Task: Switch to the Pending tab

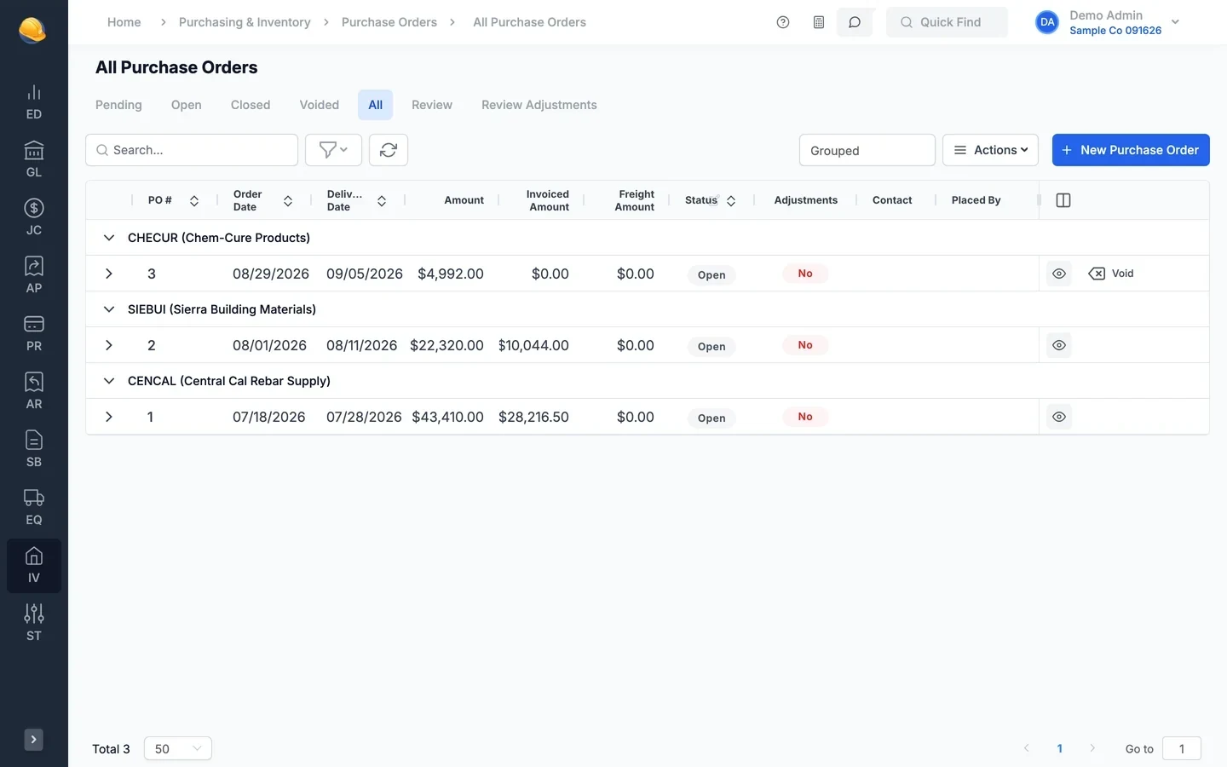Action: [118, 105]
